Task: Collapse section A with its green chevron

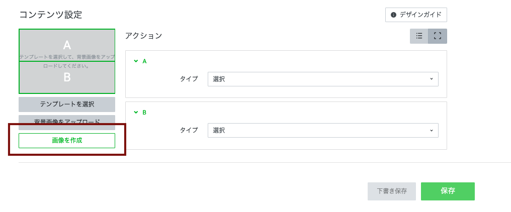Action: click(136, 61)
